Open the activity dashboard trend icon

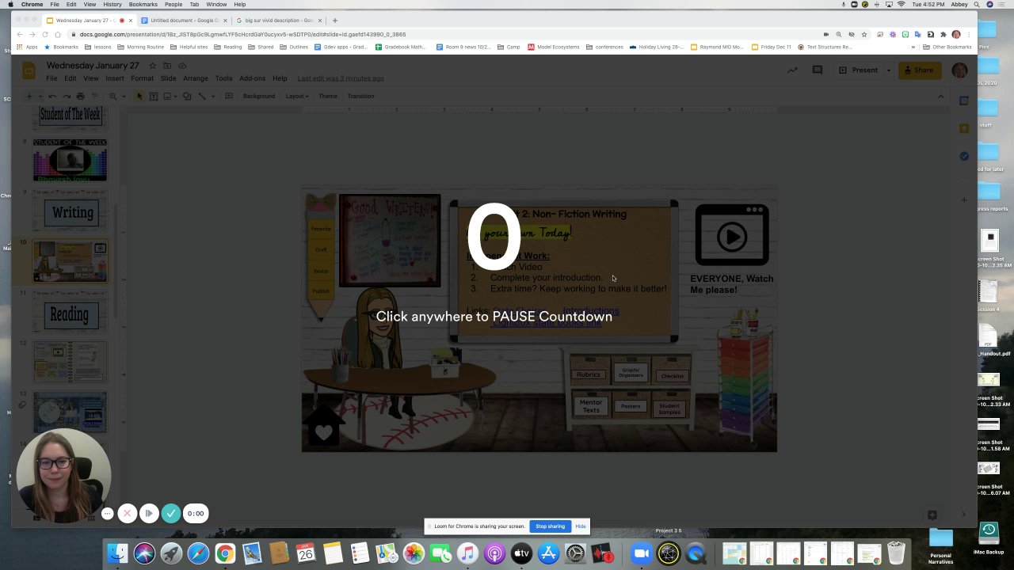tap(792, 70)
